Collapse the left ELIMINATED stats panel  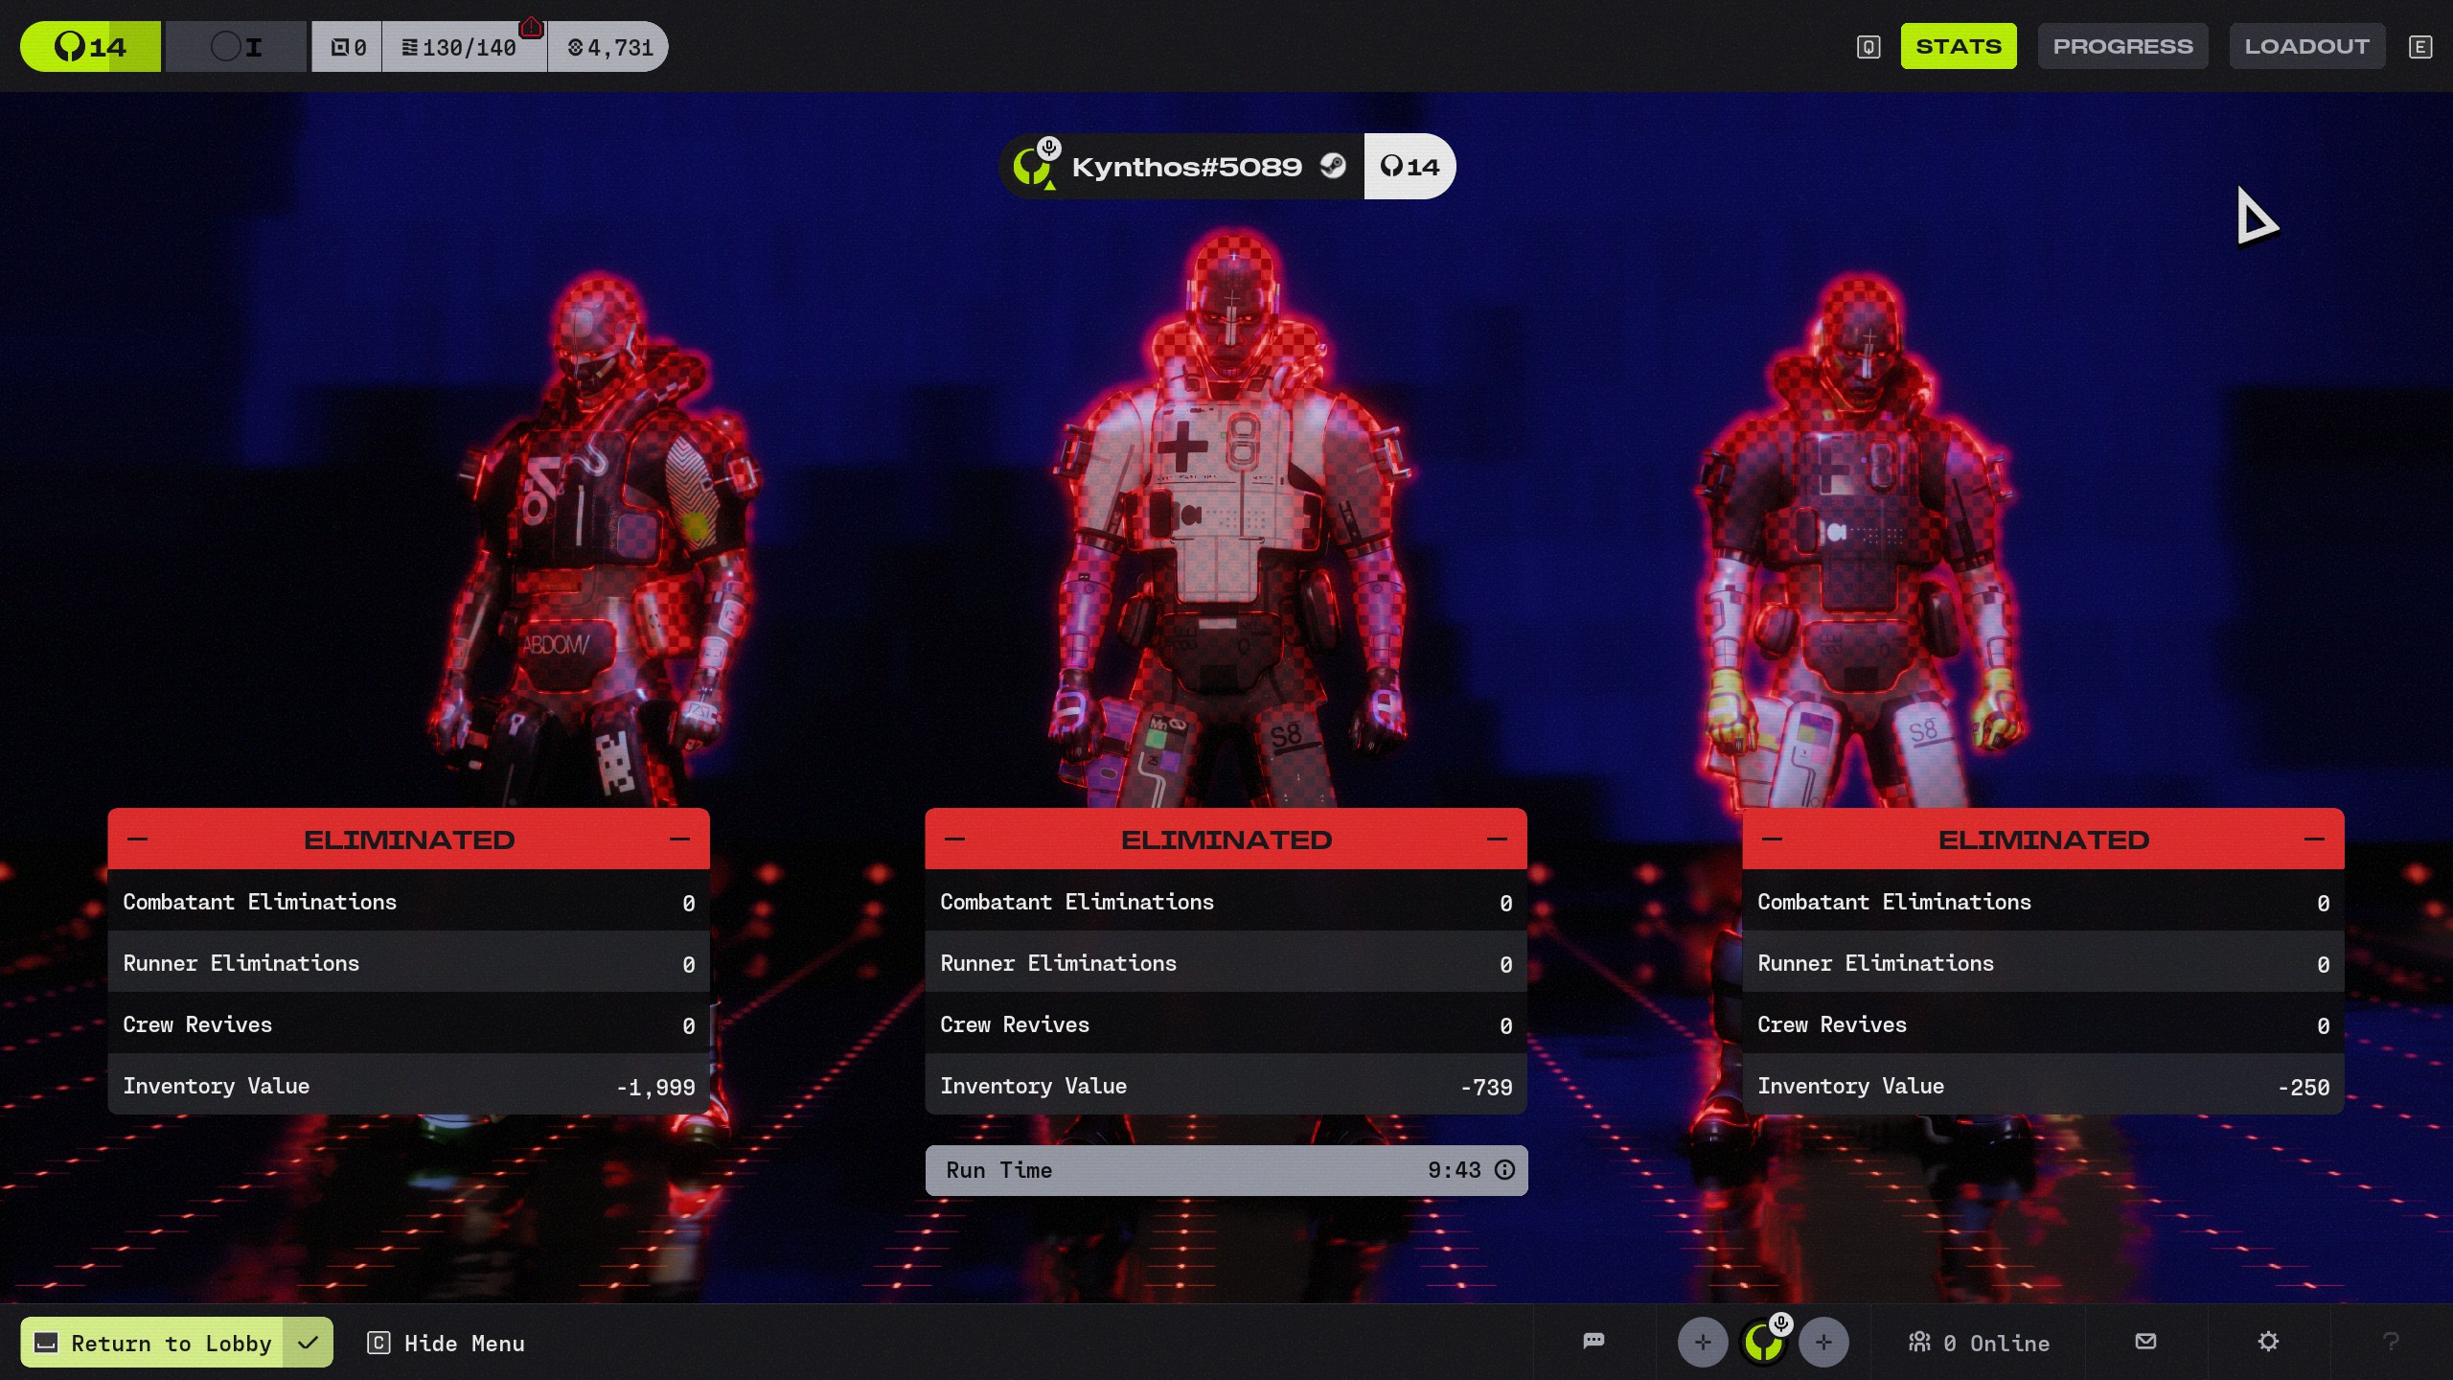[x=679, y=839]
